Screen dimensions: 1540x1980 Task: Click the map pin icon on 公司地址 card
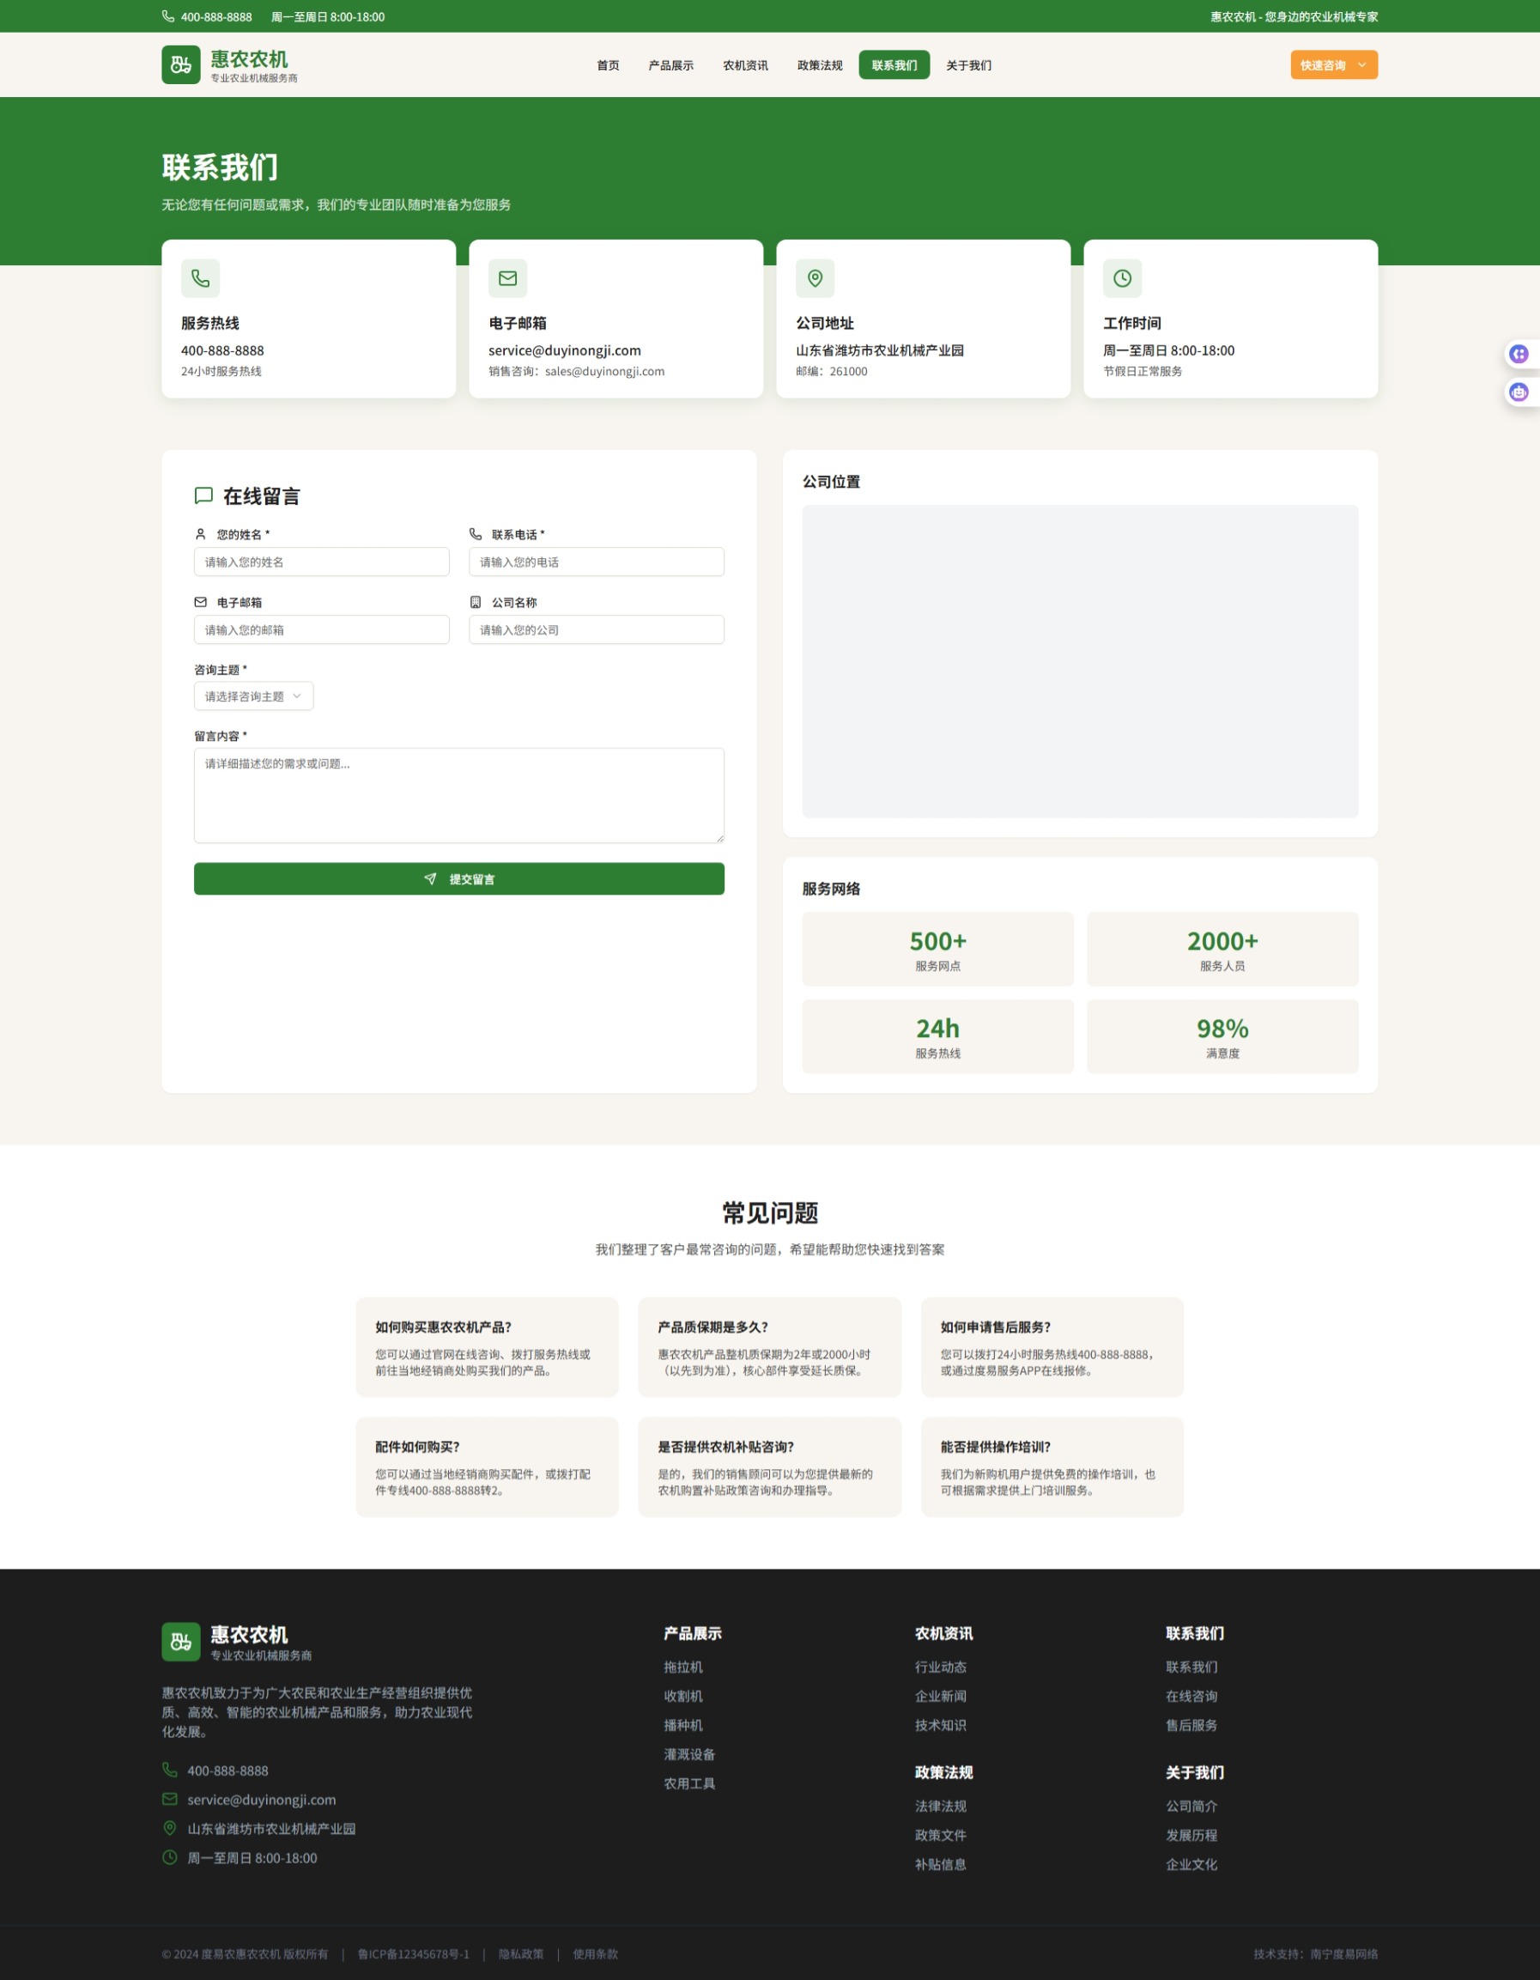coord(815,278)
